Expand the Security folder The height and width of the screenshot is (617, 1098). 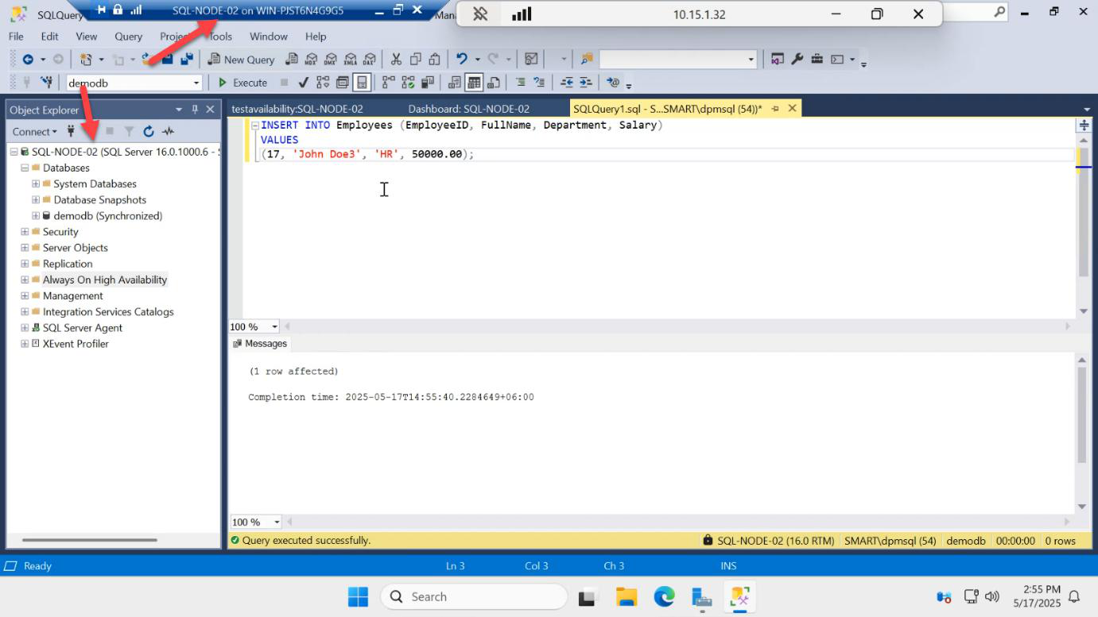25,232
